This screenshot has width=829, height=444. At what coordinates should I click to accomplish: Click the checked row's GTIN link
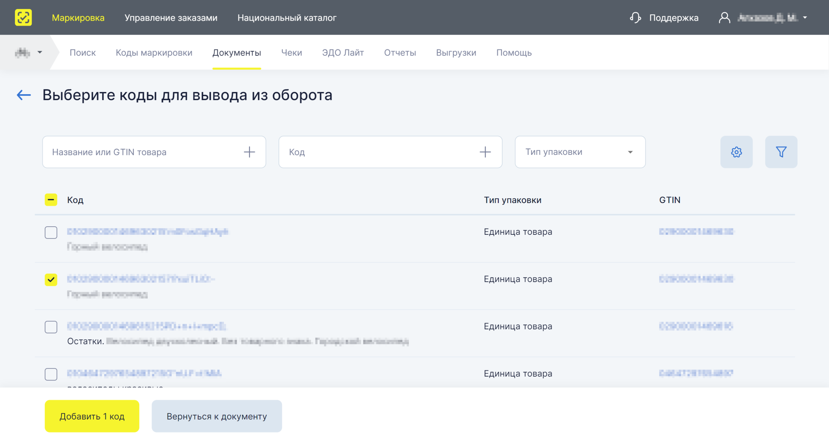[696, 279]
